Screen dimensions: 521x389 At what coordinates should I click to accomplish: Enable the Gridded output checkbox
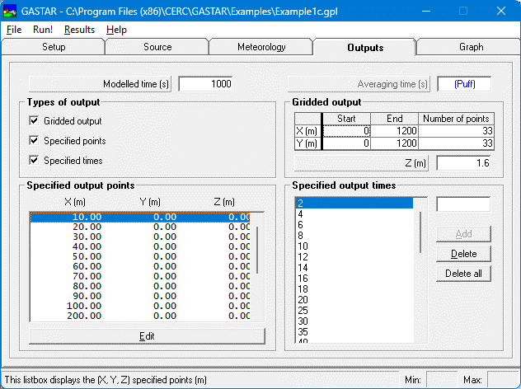pyautogui.click(x=34, y=121)
